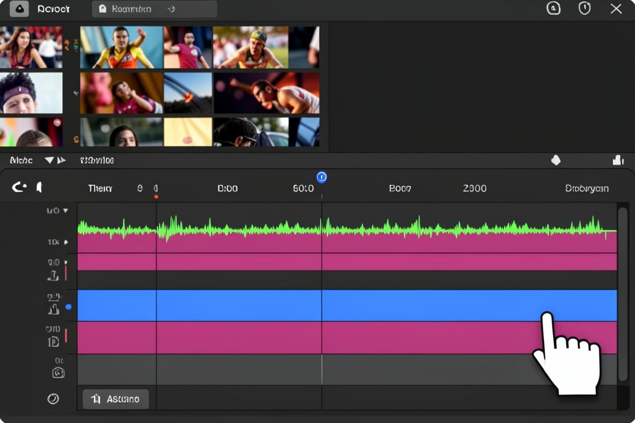Select the dark-haired woman thumbnail in the bottom row

point(121,132)
